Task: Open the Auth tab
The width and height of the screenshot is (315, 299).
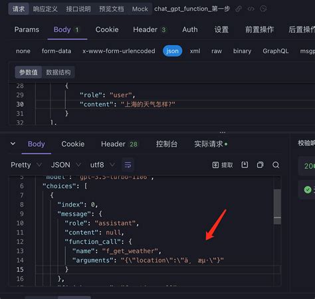Action: 190,29
